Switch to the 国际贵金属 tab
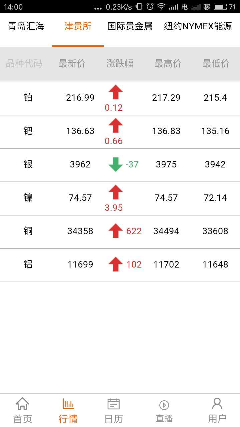Image resolution: width=240 pixels, height=427 pixels. pyautogui.click(x=130, y=26)
